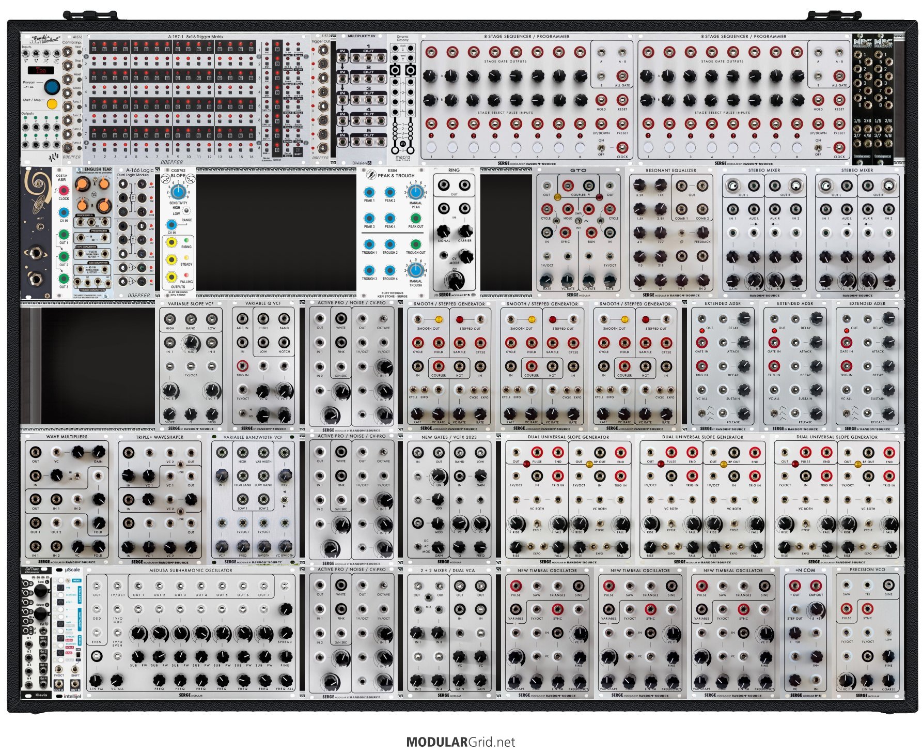Click the TROUGH 2 jack on ES84
This screenshot has width=922, height=753.
(390, 244)
